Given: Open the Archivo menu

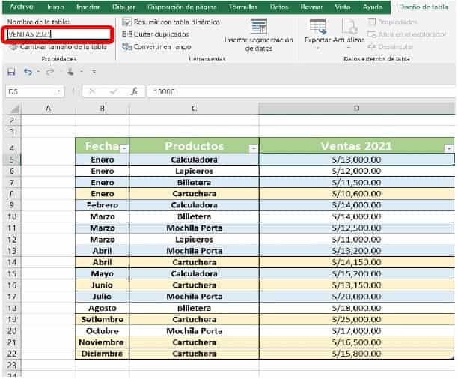Looking at the screenshot, I should tap(22, 6).
